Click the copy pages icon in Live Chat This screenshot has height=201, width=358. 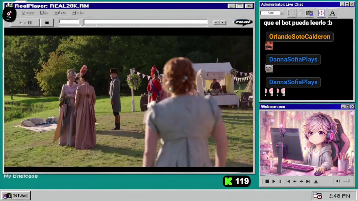pyautogui.click(x=301, y=13)
